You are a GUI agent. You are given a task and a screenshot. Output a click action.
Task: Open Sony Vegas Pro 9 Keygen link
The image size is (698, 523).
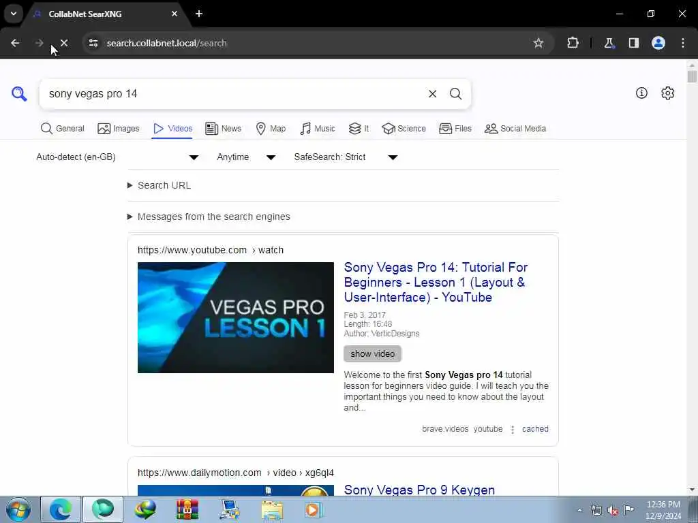419,490
